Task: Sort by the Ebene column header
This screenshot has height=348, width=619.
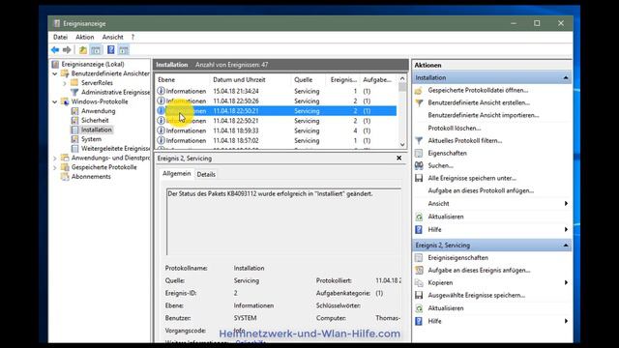Action: [x=183, y=79]
